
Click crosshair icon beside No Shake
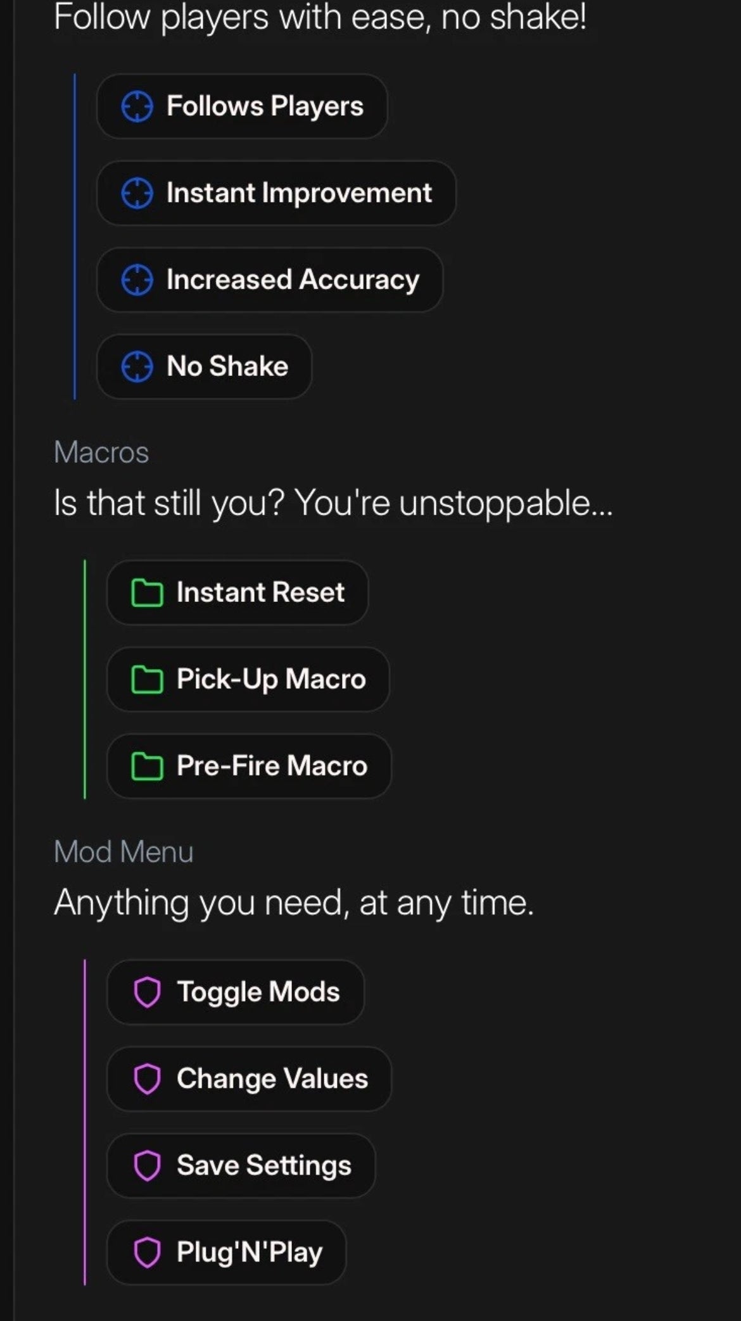coord(137,366)
